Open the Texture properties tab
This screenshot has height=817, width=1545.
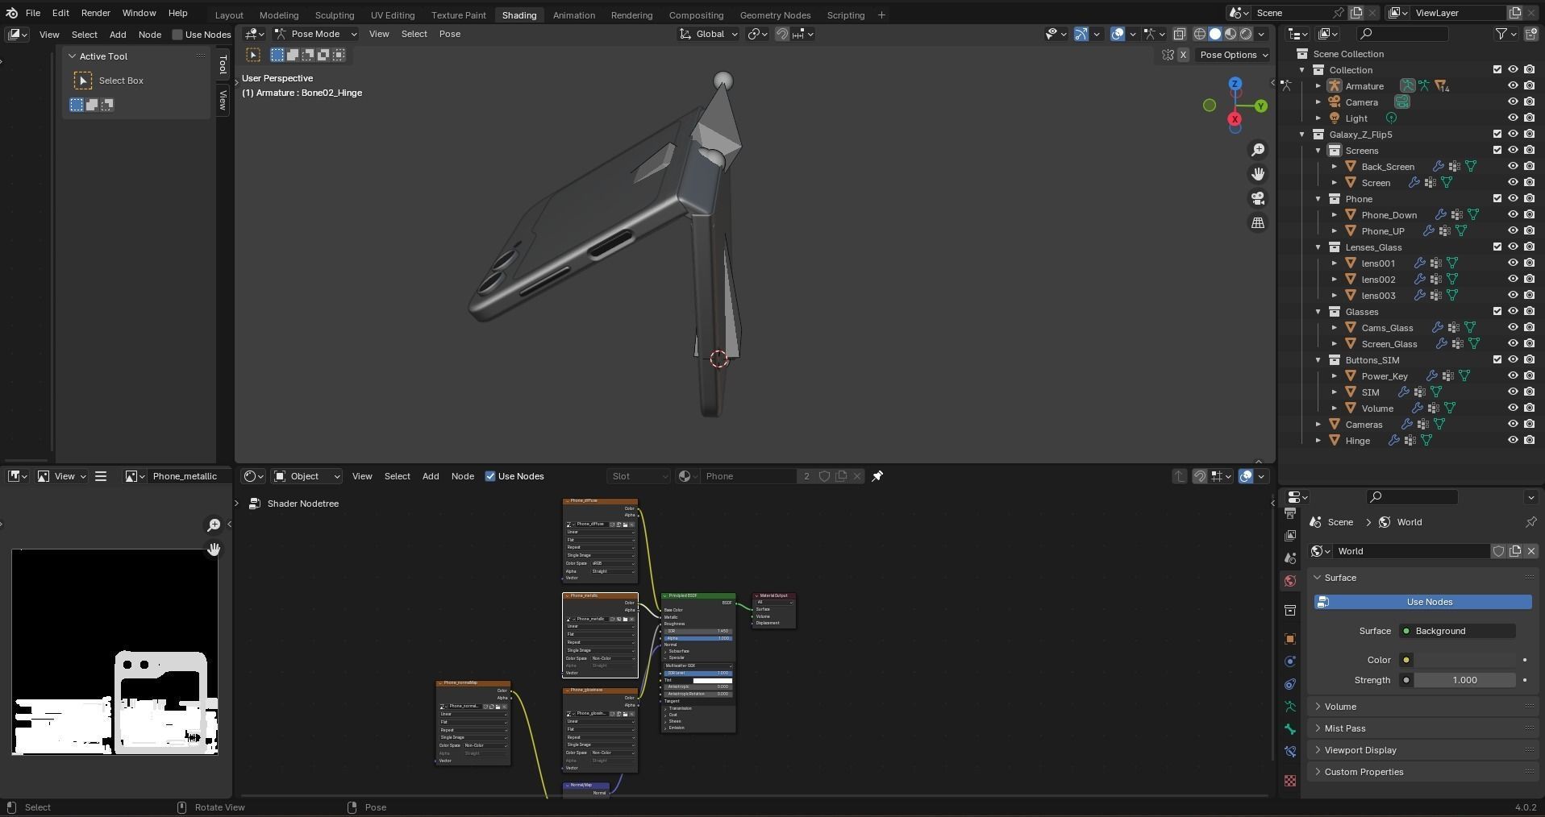point(1290,781)
